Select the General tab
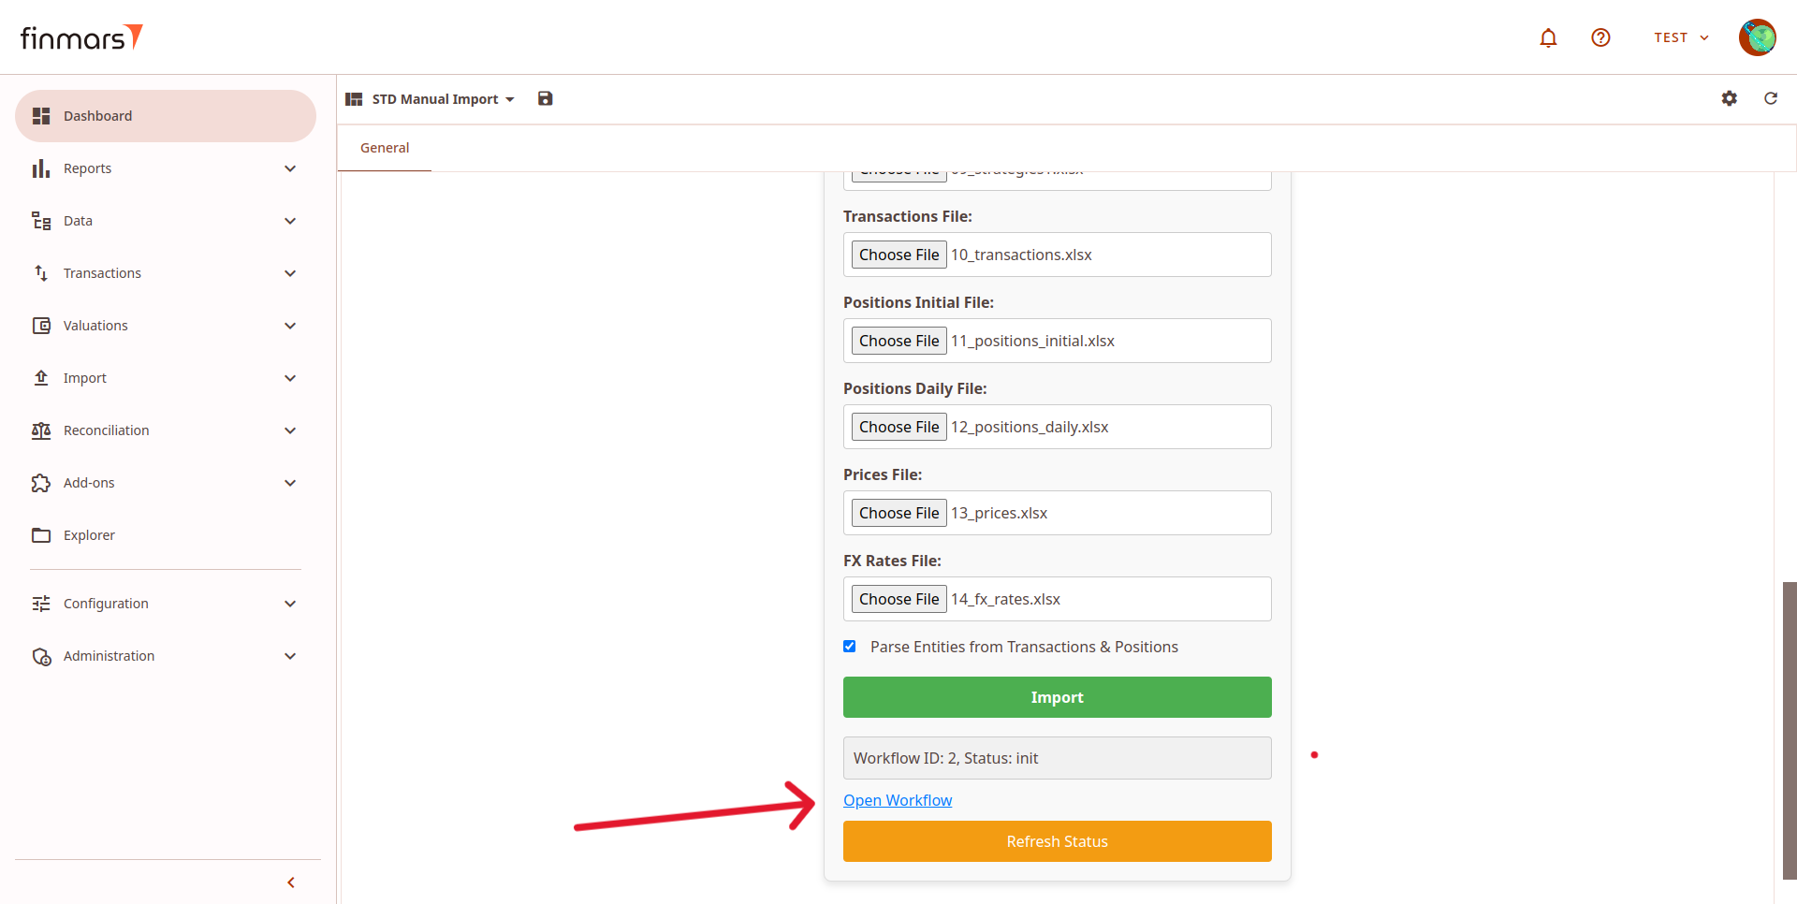Screen dimensions: 1797x904 coord(385,148)
